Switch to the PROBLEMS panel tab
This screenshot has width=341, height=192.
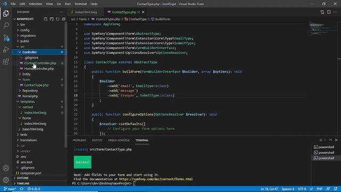pyautogui.click(x=79, y=140)
